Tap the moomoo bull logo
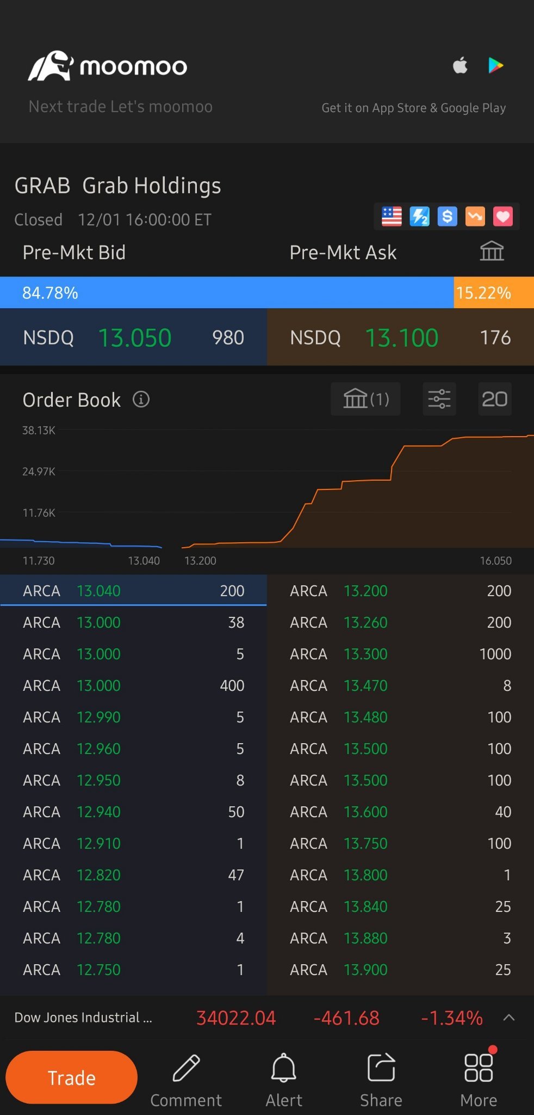This screenshot has width=534, height=1115. pyautogui.click(x=51, y=66)
